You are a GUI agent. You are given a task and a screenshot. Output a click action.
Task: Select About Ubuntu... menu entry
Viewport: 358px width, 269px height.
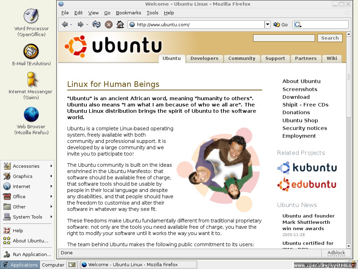pos(28,241)
